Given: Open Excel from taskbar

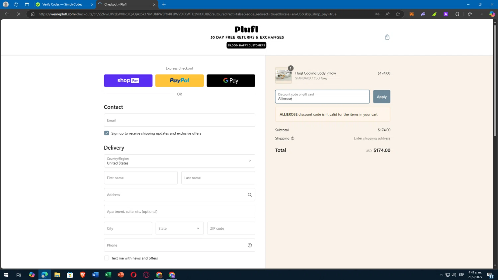Looking at the screenshot, I should [108, 275].
